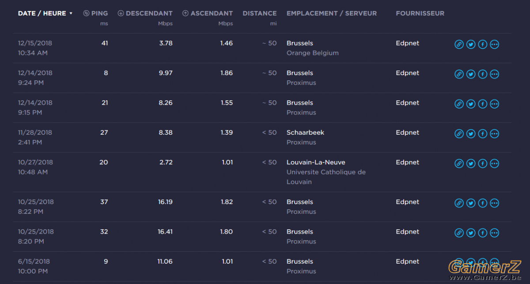Click the "1.86" upload speed value
Viewport: 530px width, 284px height.
click(x=227, y=73)
